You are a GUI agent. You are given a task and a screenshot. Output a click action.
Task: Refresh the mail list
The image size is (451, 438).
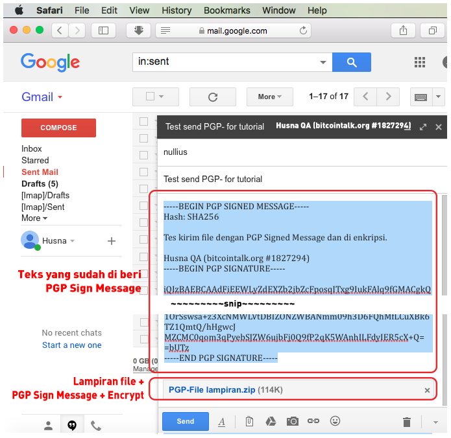(x=213, y=97)
